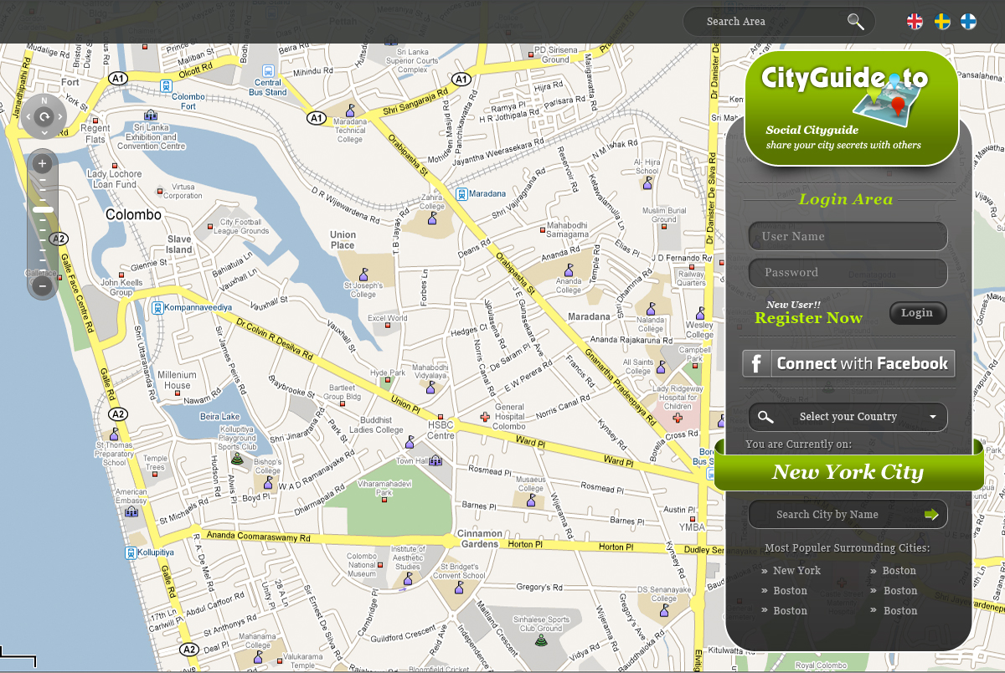Click Colombo National Museum label

click(362, 566)
